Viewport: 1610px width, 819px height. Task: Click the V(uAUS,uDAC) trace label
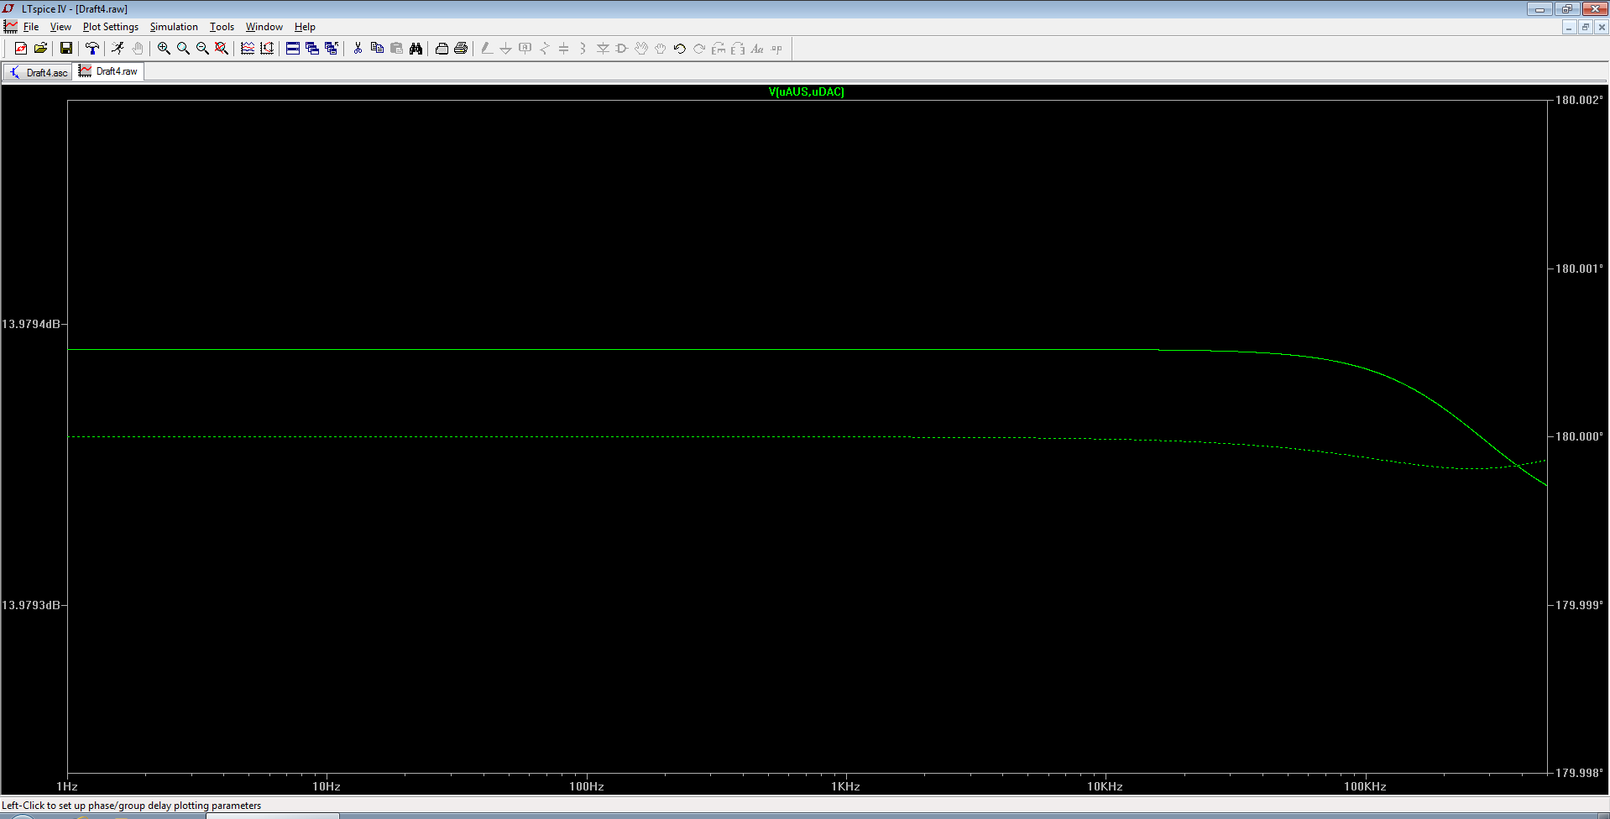[x=806, y=92]
